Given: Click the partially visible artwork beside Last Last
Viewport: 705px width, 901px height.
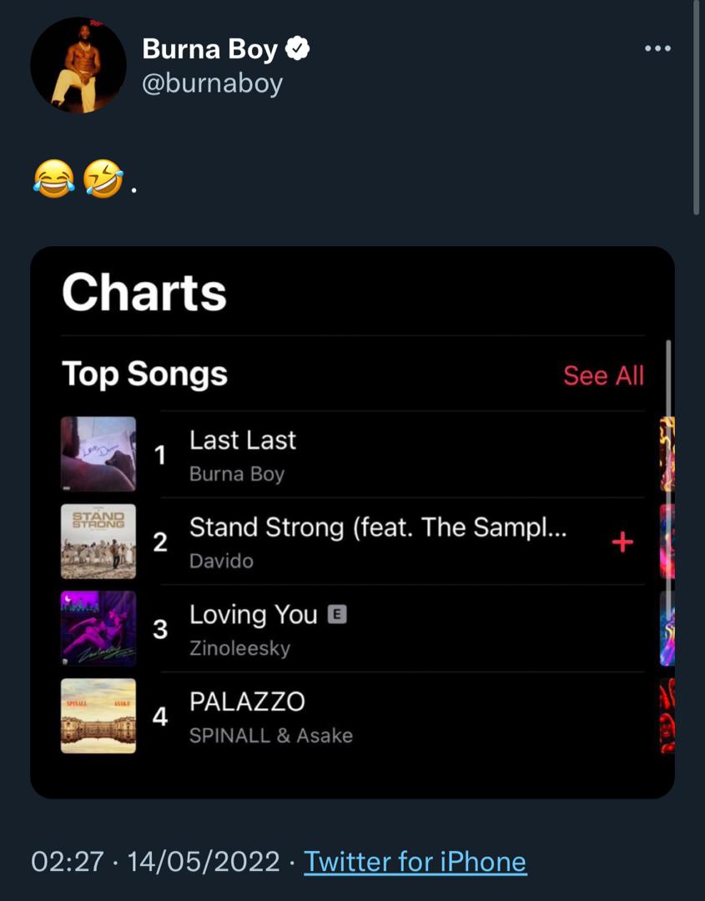Looking at the screenshot, I should 667,454.
